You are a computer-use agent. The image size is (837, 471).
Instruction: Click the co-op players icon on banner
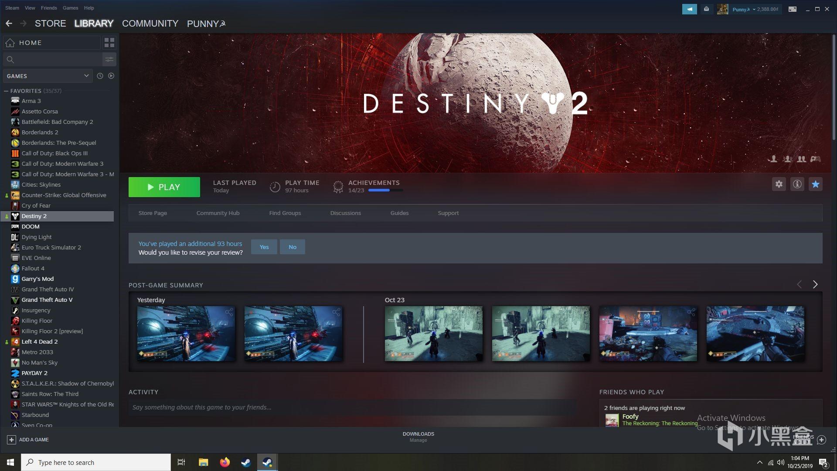pos(801,159)
